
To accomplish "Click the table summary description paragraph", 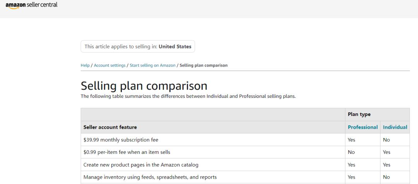I will click(x=188, y=96).
